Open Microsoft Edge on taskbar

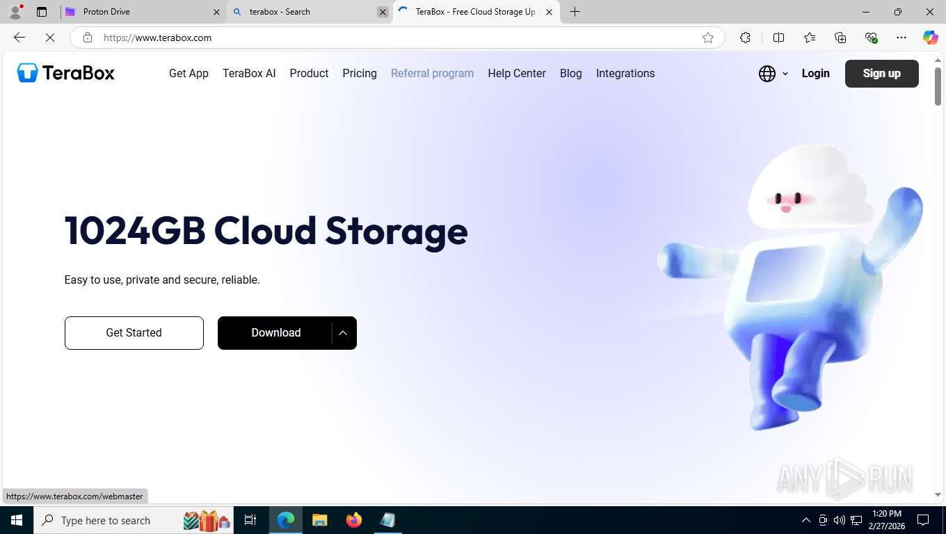pos(286,520)
